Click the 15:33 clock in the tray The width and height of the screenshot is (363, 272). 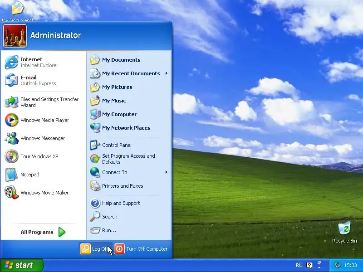click(350, 265)
